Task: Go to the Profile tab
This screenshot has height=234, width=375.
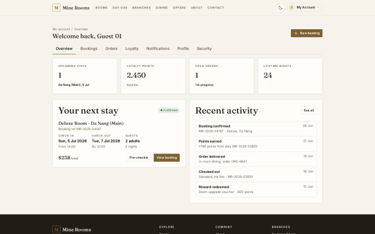Action: (x=183, y=49)
